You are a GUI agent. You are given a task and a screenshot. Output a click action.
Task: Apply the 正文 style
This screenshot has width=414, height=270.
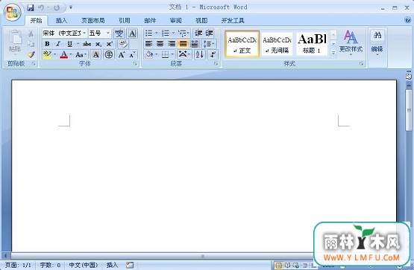242,44
